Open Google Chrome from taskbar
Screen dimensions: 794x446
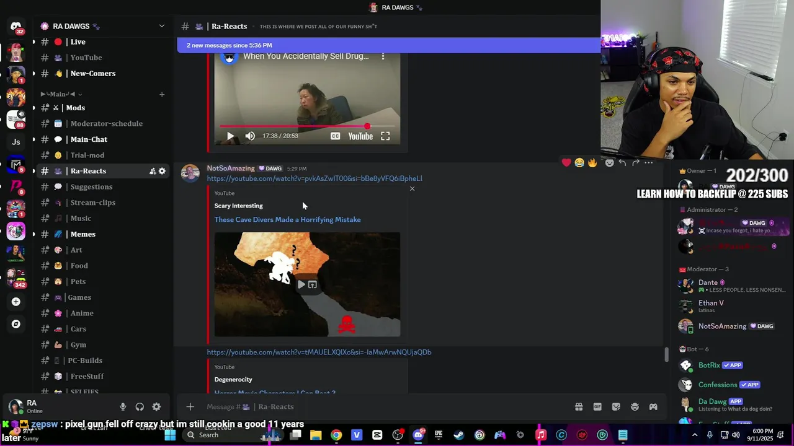pyautogui.click(x=336, y=435)
